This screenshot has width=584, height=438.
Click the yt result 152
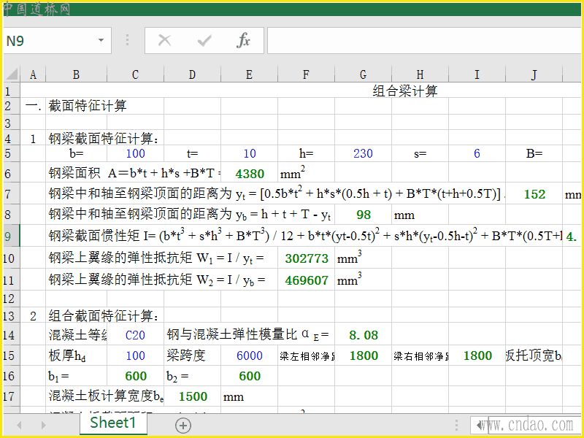[534, 194]
